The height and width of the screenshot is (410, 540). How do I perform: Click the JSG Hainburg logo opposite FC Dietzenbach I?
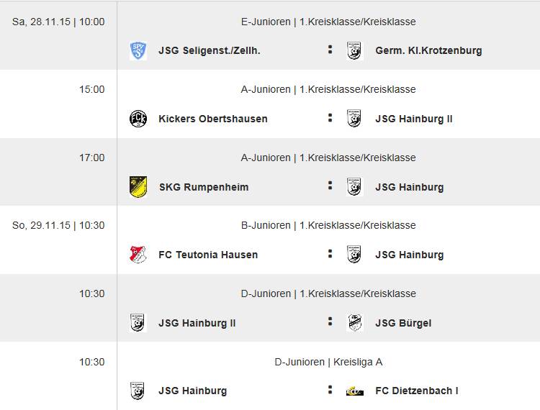(x=138, y=391)
